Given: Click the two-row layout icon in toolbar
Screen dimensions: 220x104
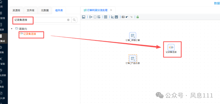Looking at the screenshot, I should tap(106, 17).
